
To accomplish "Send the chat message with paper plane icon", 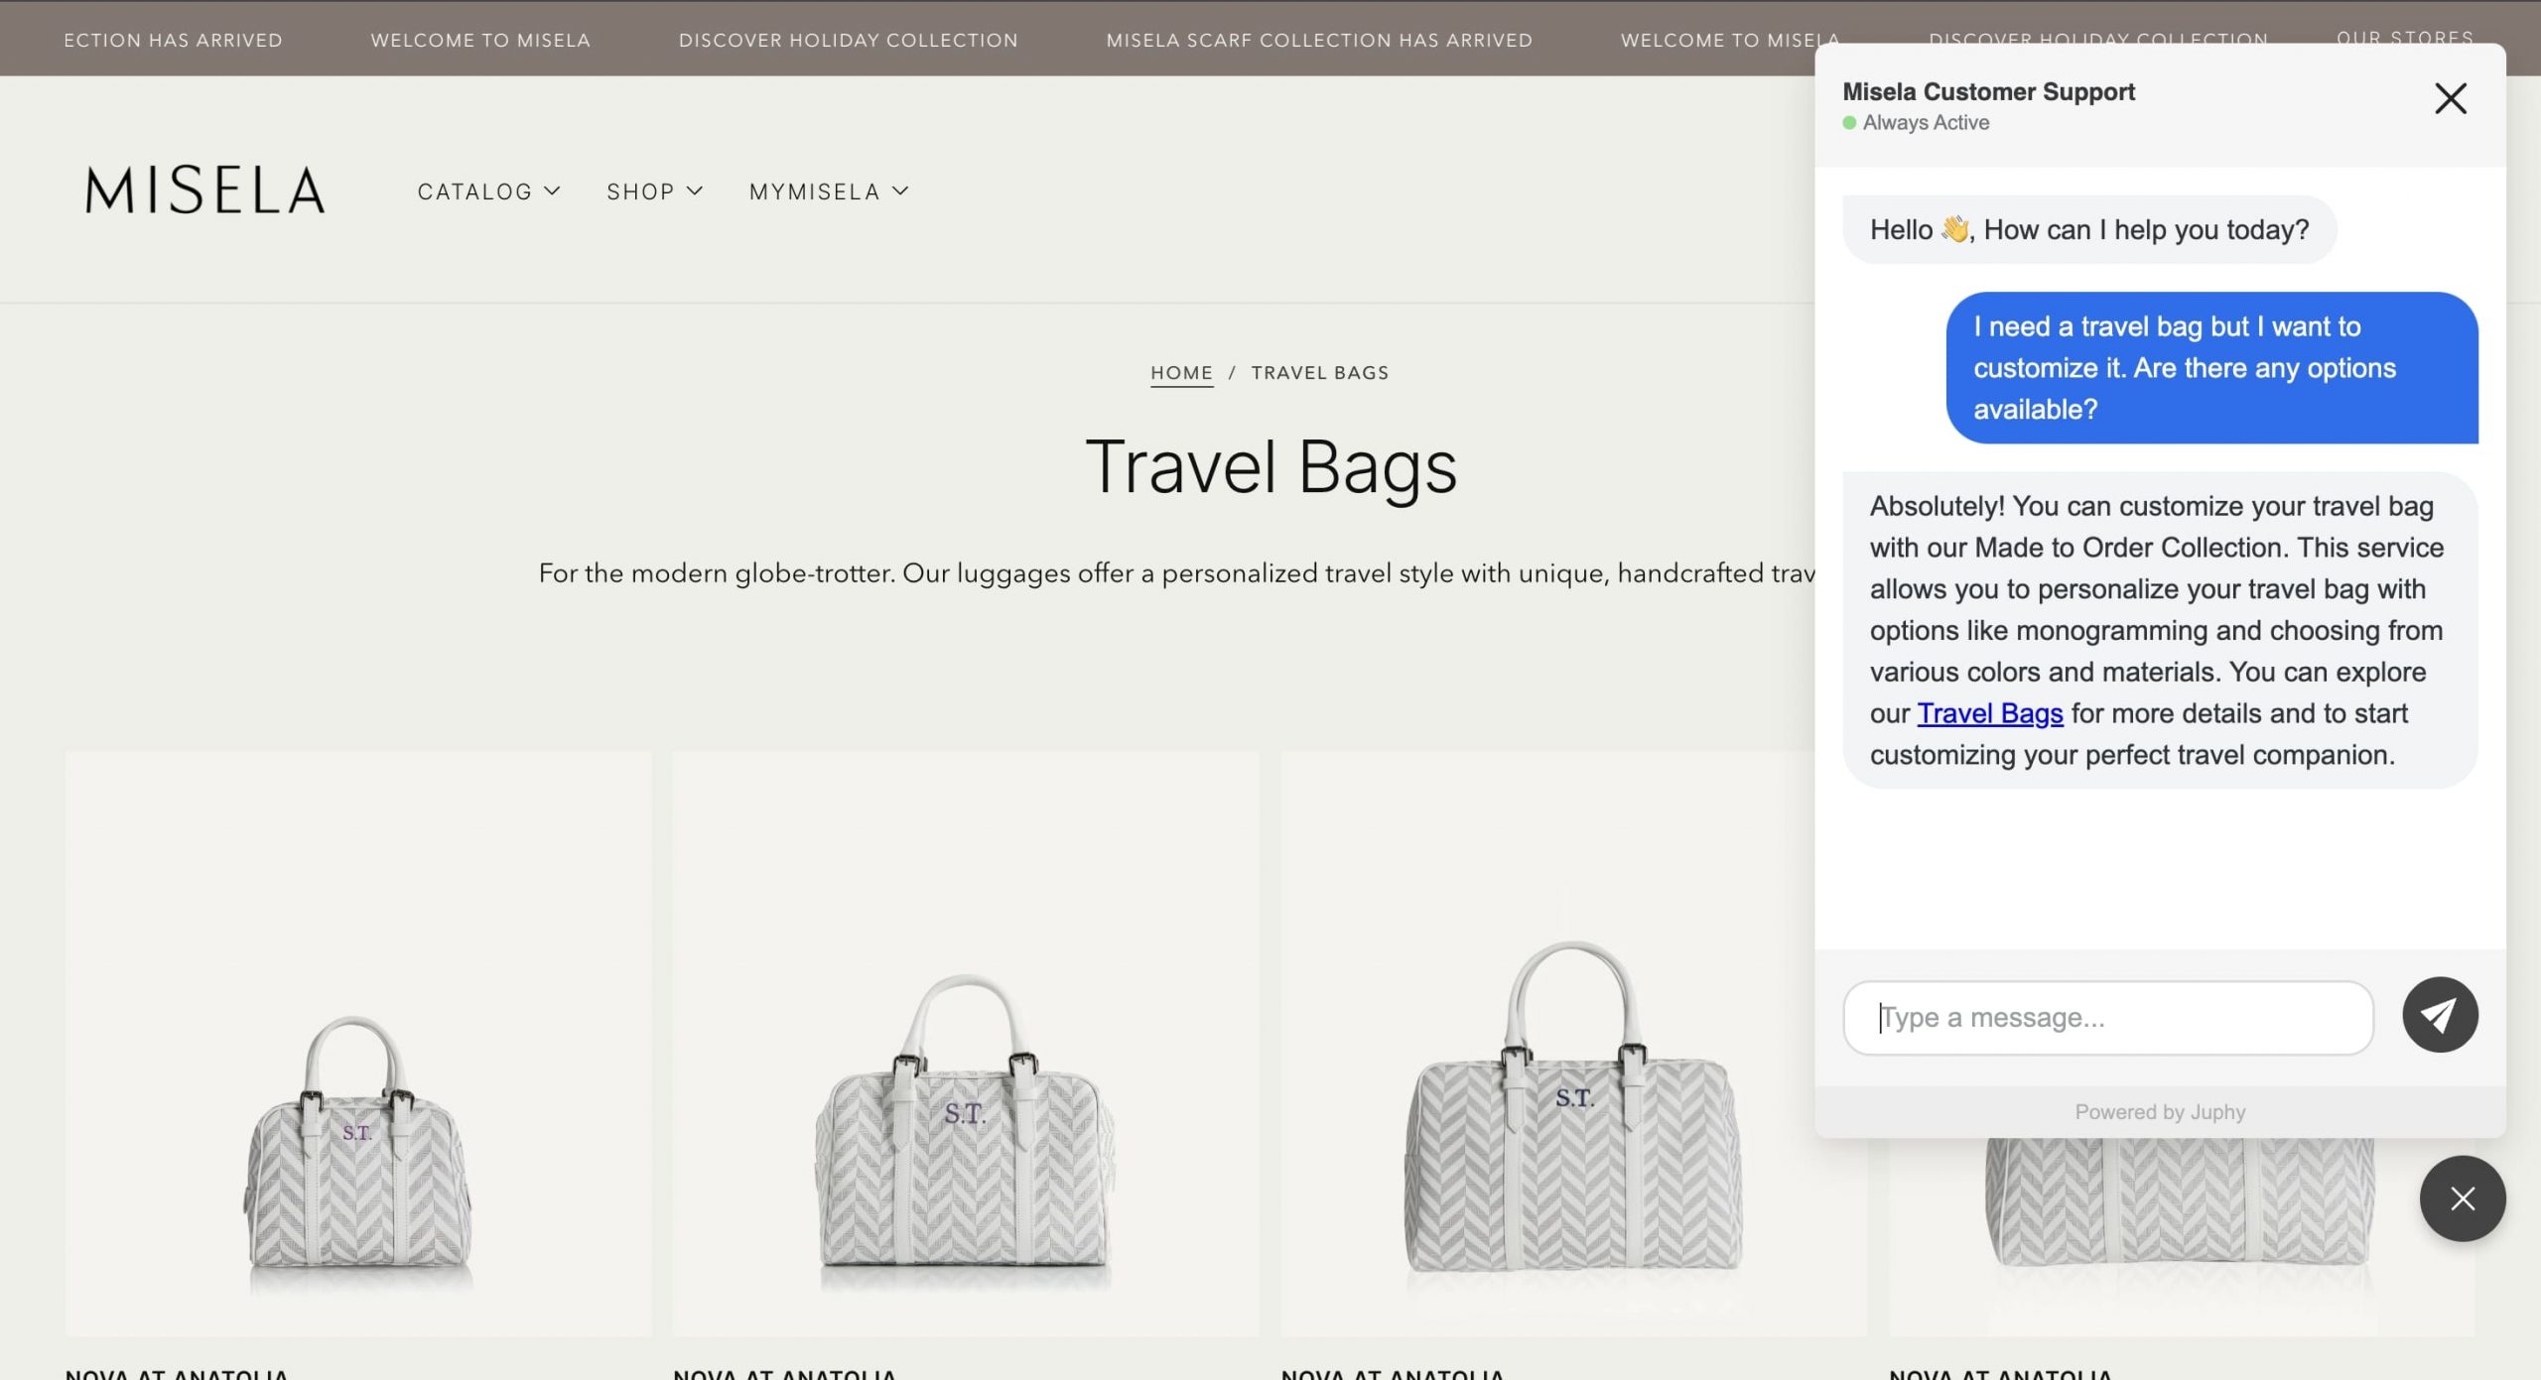I will 2439,1015.
